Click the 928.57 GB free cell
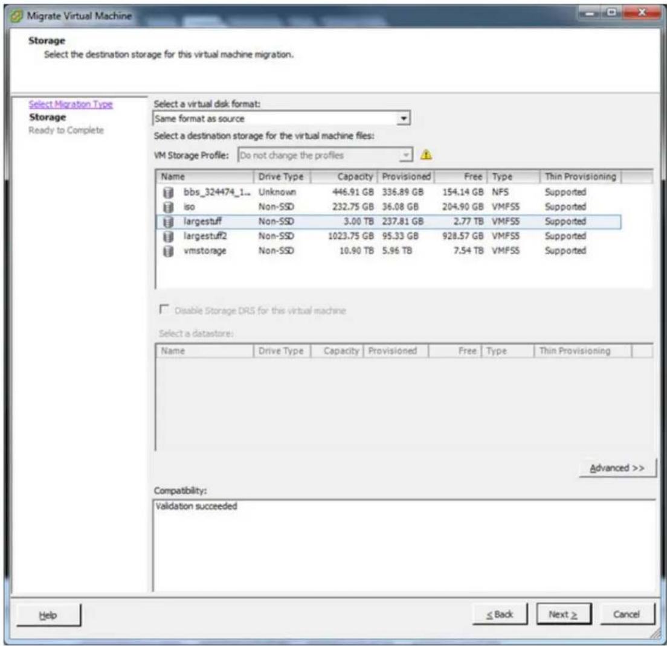The width and height of the screenshot is (667, 646). pos(463,236)
